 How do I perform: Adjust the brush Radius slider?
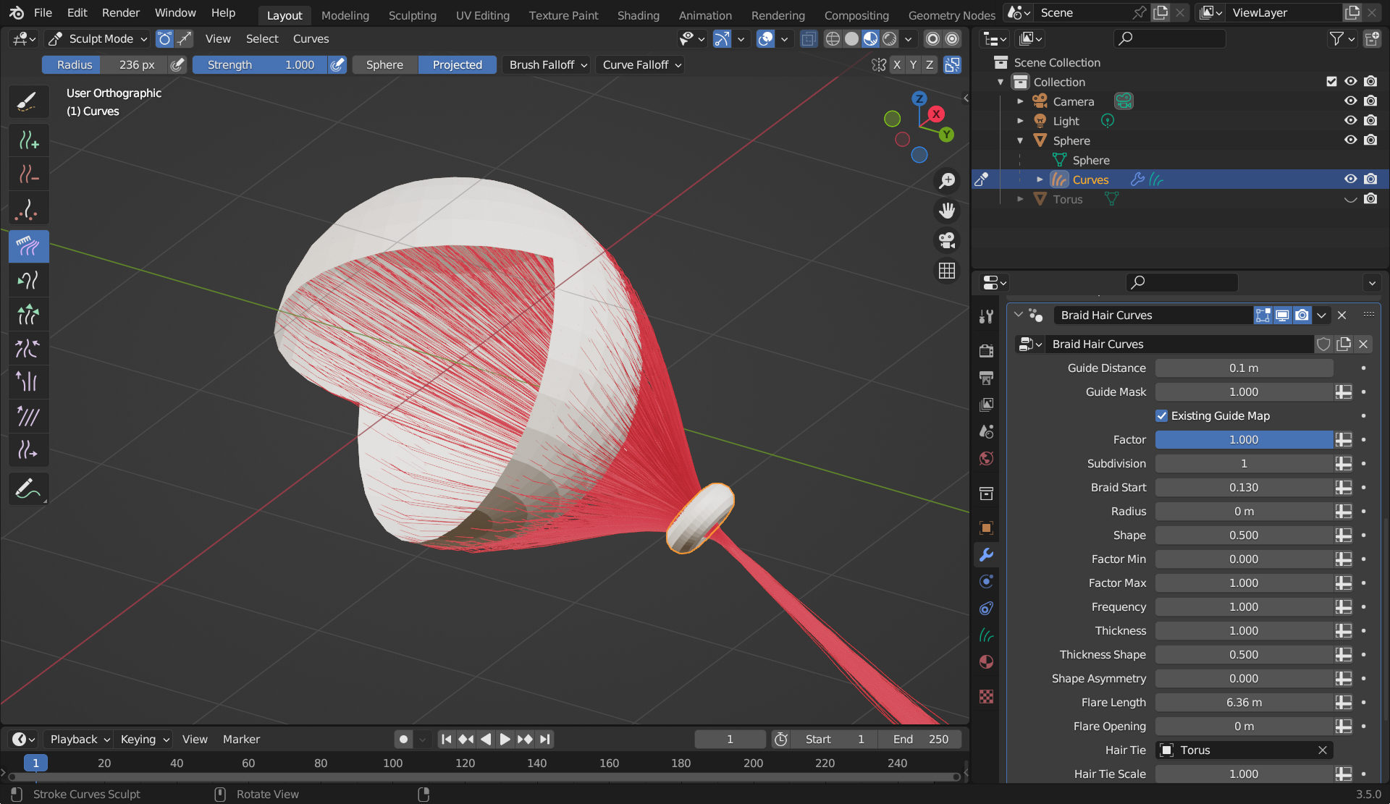pyautogui.click(x=105, y=65)
